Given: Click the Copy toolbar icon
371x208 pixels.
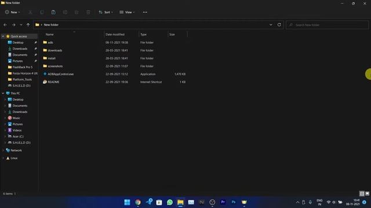Looking at the screenshot, I should (42, 12).
